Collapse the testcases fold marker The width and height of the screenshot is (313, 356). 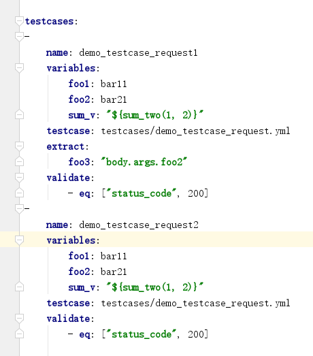pos(19,21)
